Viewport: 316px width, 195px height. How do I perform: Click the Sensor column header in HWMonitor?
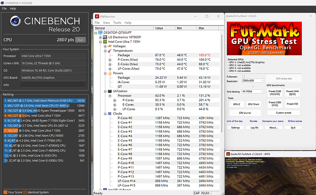click(x=124, y=28)
